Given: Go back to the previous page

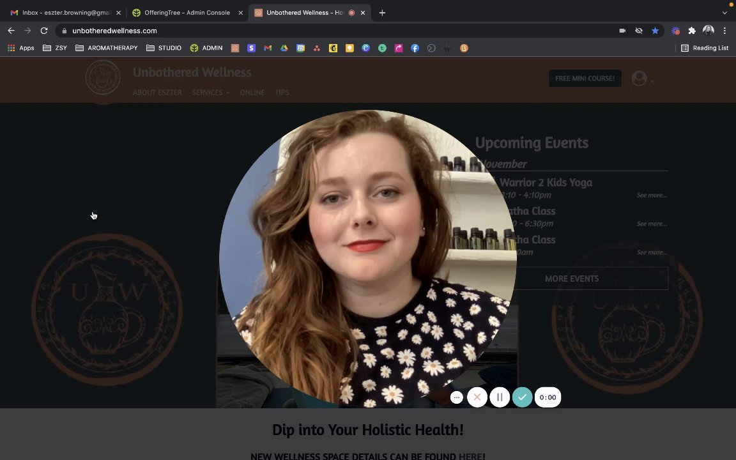Looking at the screenshot, I should pos(11,31).
